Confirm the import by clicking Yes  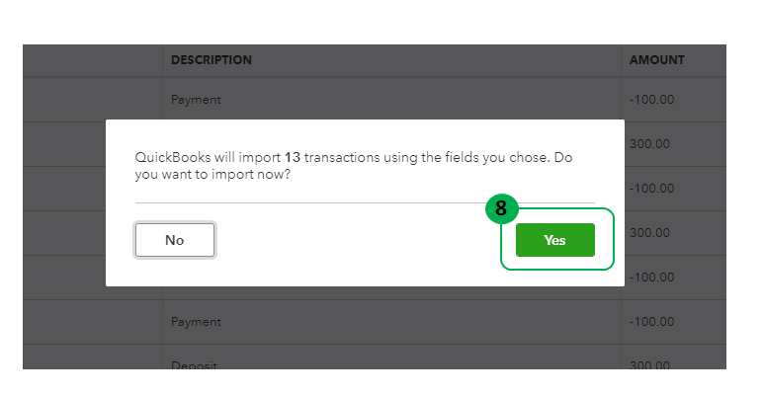tap(554, 240)
